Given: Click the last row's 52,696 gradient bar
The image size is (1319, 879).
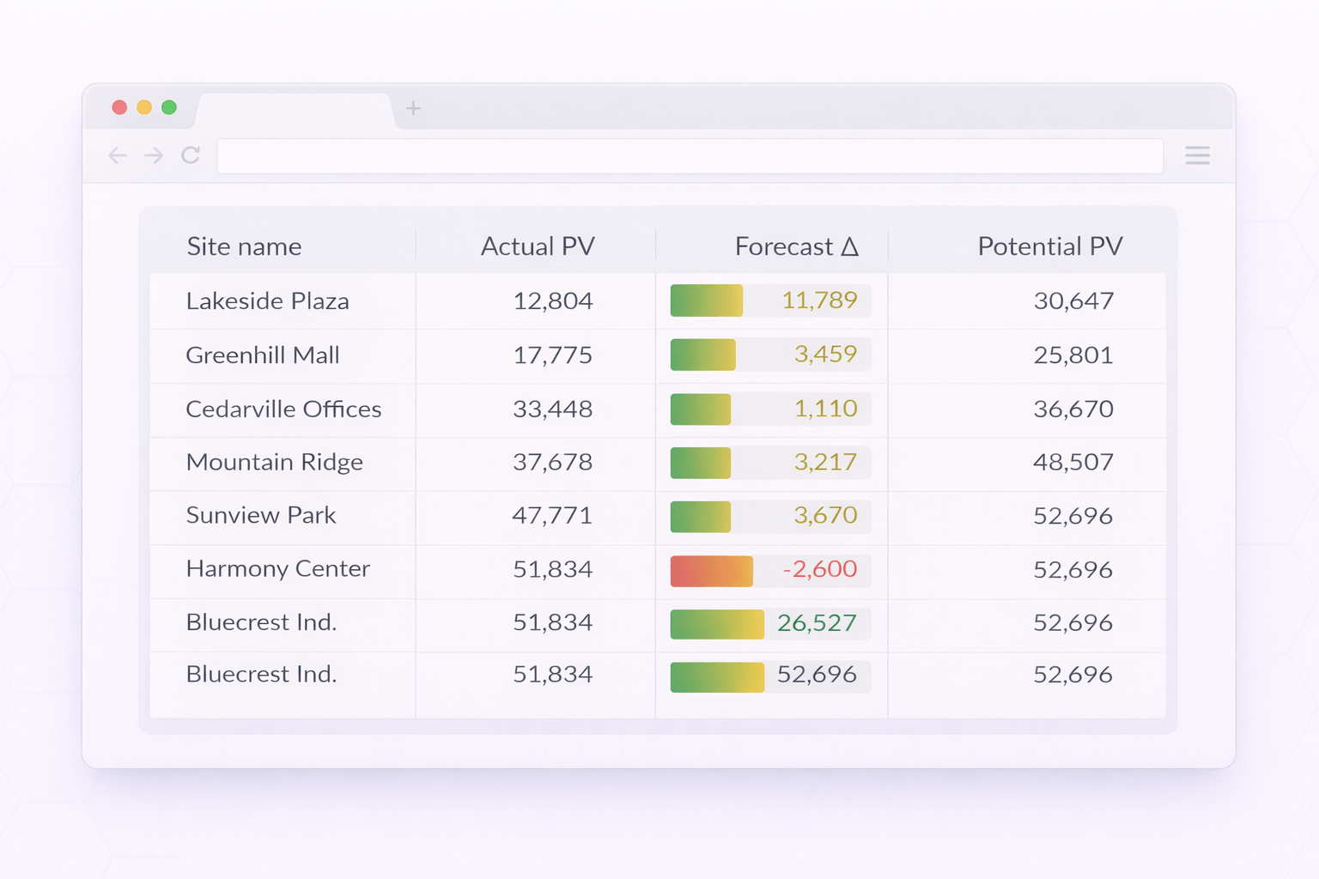Looking at the screenshot, I should click(x=716, y=676).
